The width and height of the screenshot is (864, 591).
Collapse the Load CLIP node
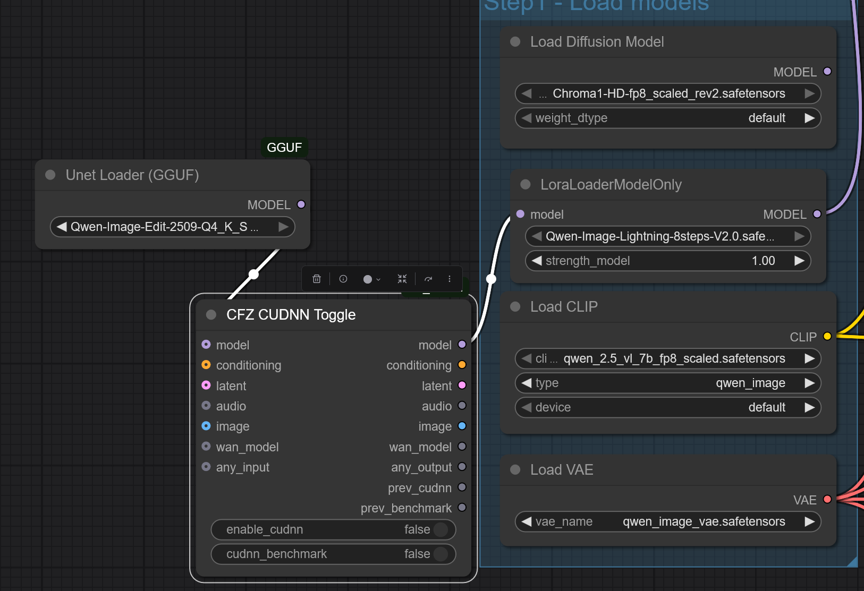[515, 306]
